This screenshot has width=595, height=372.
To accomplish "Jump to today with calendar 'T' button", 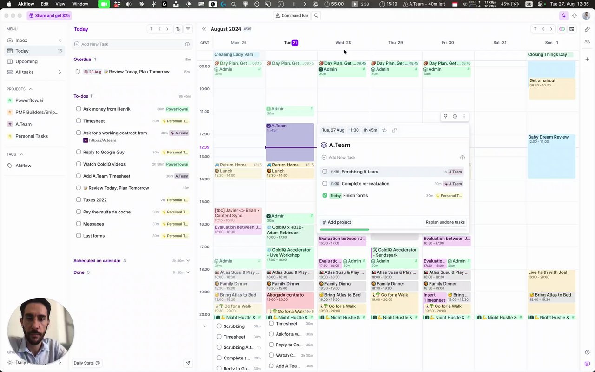I will click(x=535, y=29).
